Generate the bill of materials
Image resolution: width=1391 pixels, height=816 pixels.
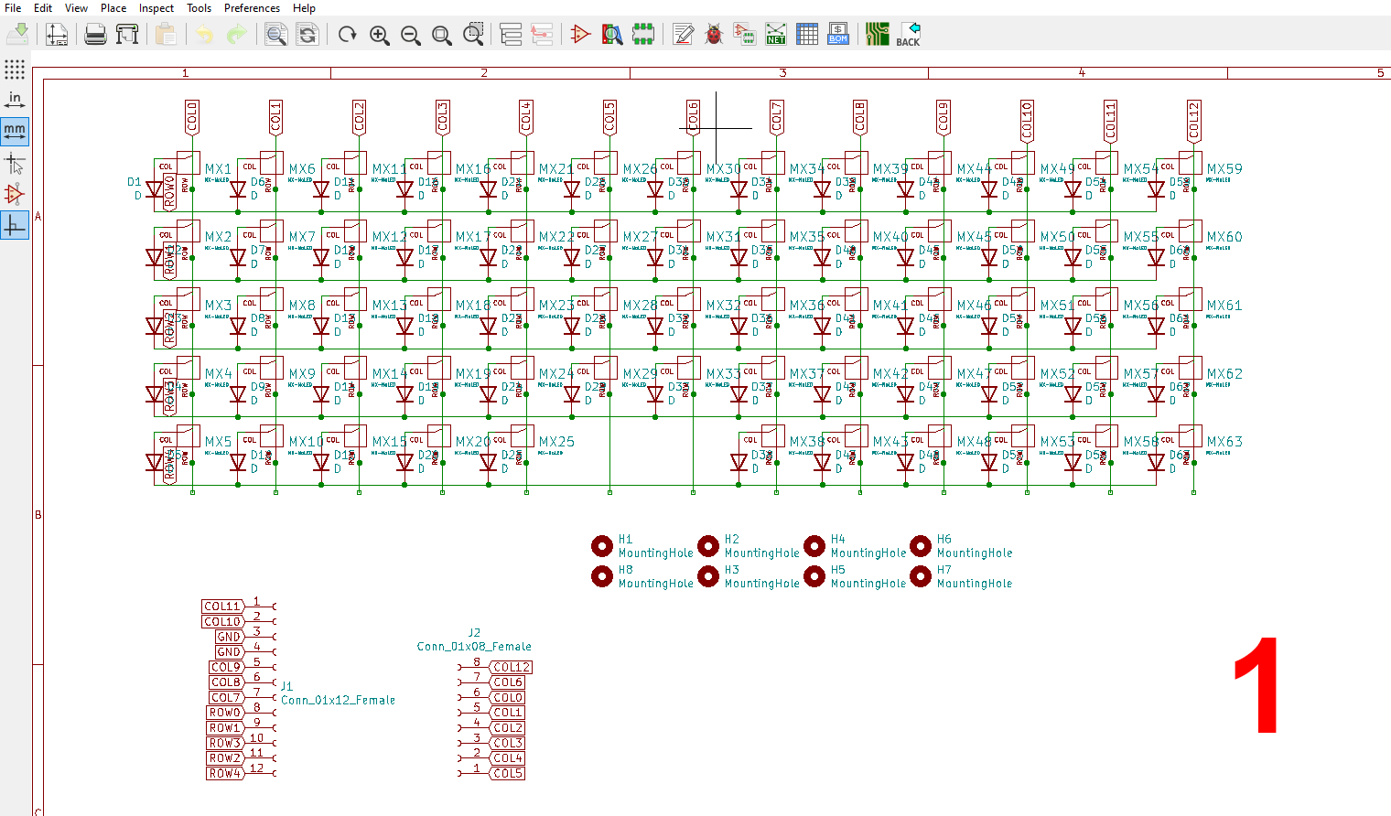click(x=837, y=33)
